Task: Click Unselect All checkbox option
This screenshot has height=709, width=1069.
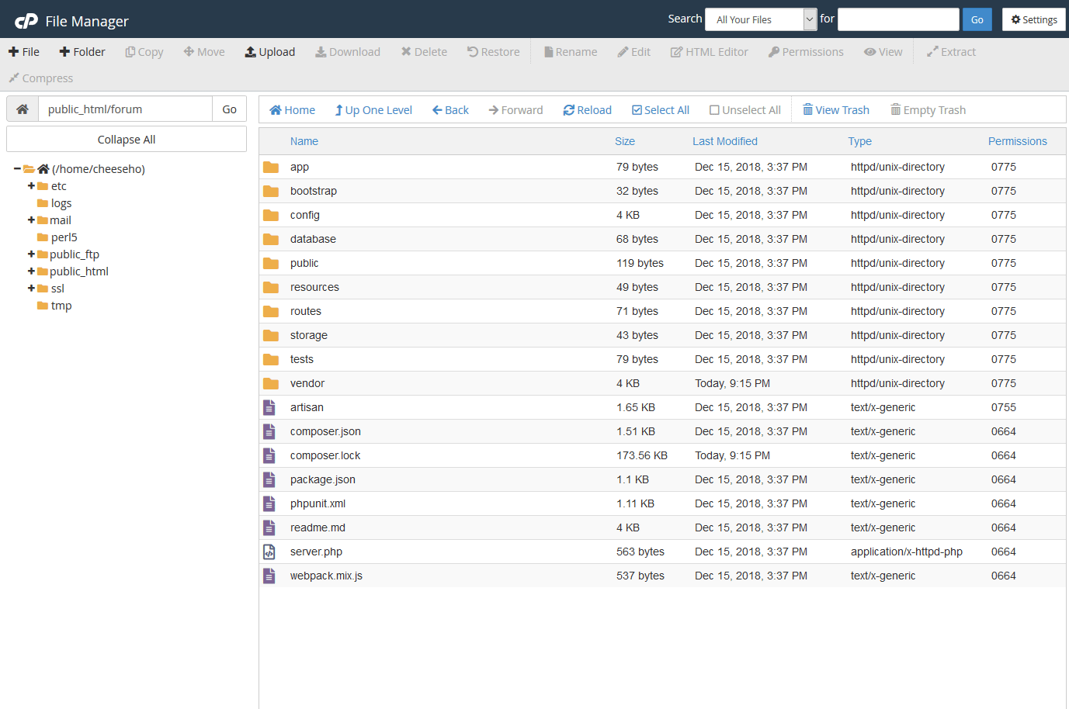Action: (744, 110)
